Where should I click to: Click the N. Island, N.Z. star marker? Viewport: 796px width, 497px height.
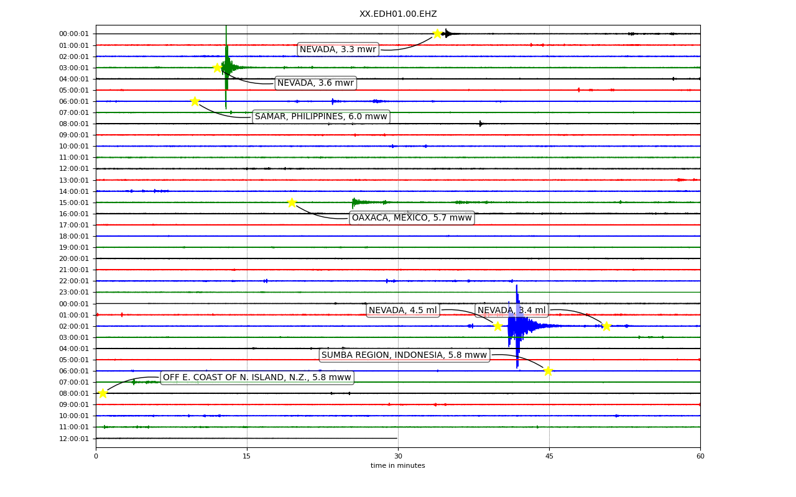[103, 393]
